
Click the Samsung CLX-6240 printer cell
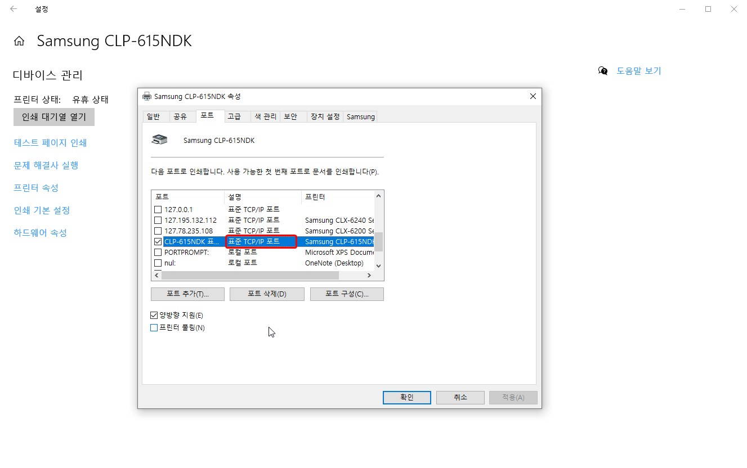[x=339, y=220]
